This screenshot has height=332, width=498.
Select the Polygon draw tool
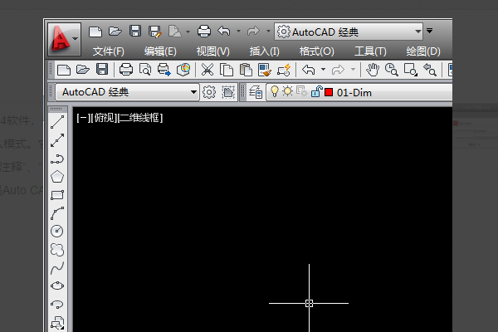coord(58,177)
